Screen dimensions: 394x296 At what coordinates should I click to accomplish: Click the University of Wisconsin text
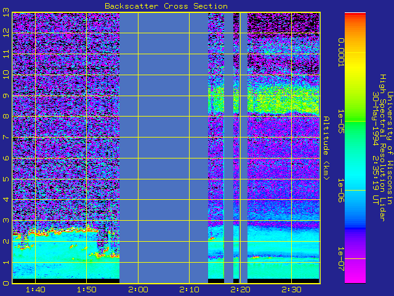click(x=390, y=148)
